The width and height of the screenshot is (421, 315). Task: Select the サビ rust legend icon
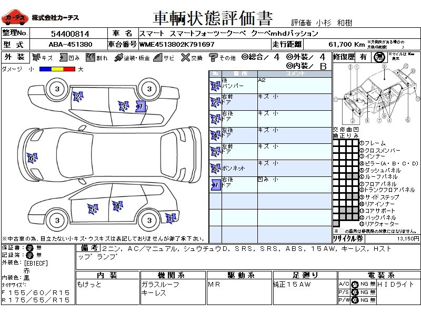pos(158,57)
